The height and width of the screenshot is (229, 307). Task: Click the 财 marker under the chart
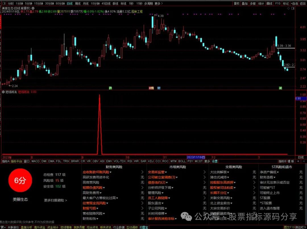click(159, 88)
